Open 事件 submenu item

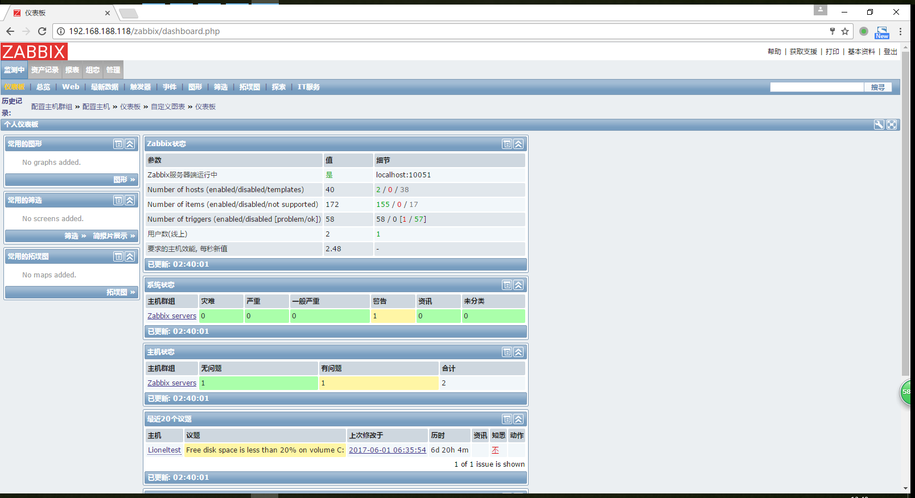170,87
